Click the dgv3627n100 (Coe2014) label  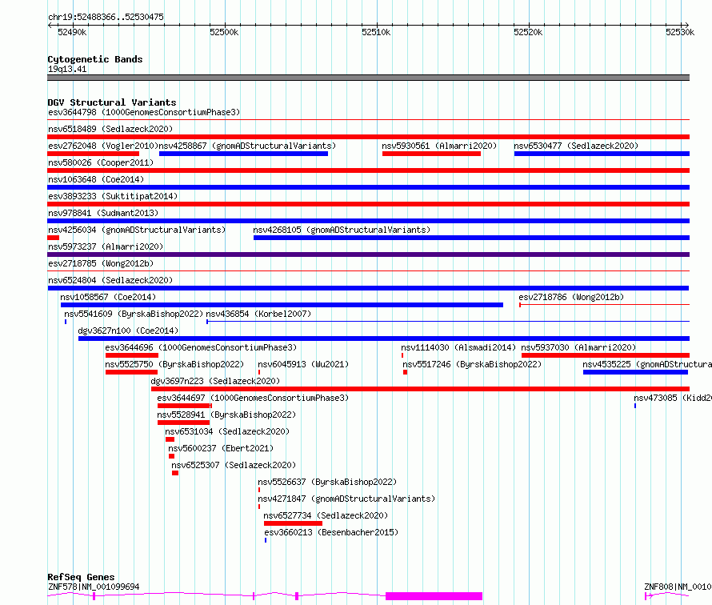(x=128, y=331)
